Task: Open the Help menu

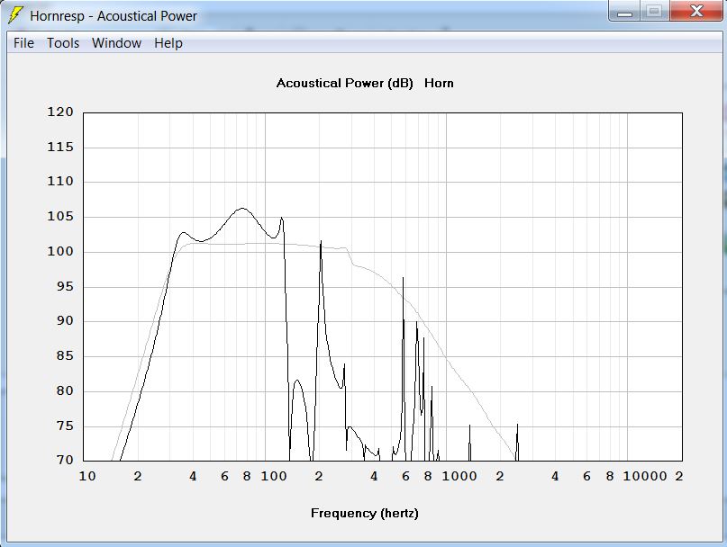Action: 168,43
